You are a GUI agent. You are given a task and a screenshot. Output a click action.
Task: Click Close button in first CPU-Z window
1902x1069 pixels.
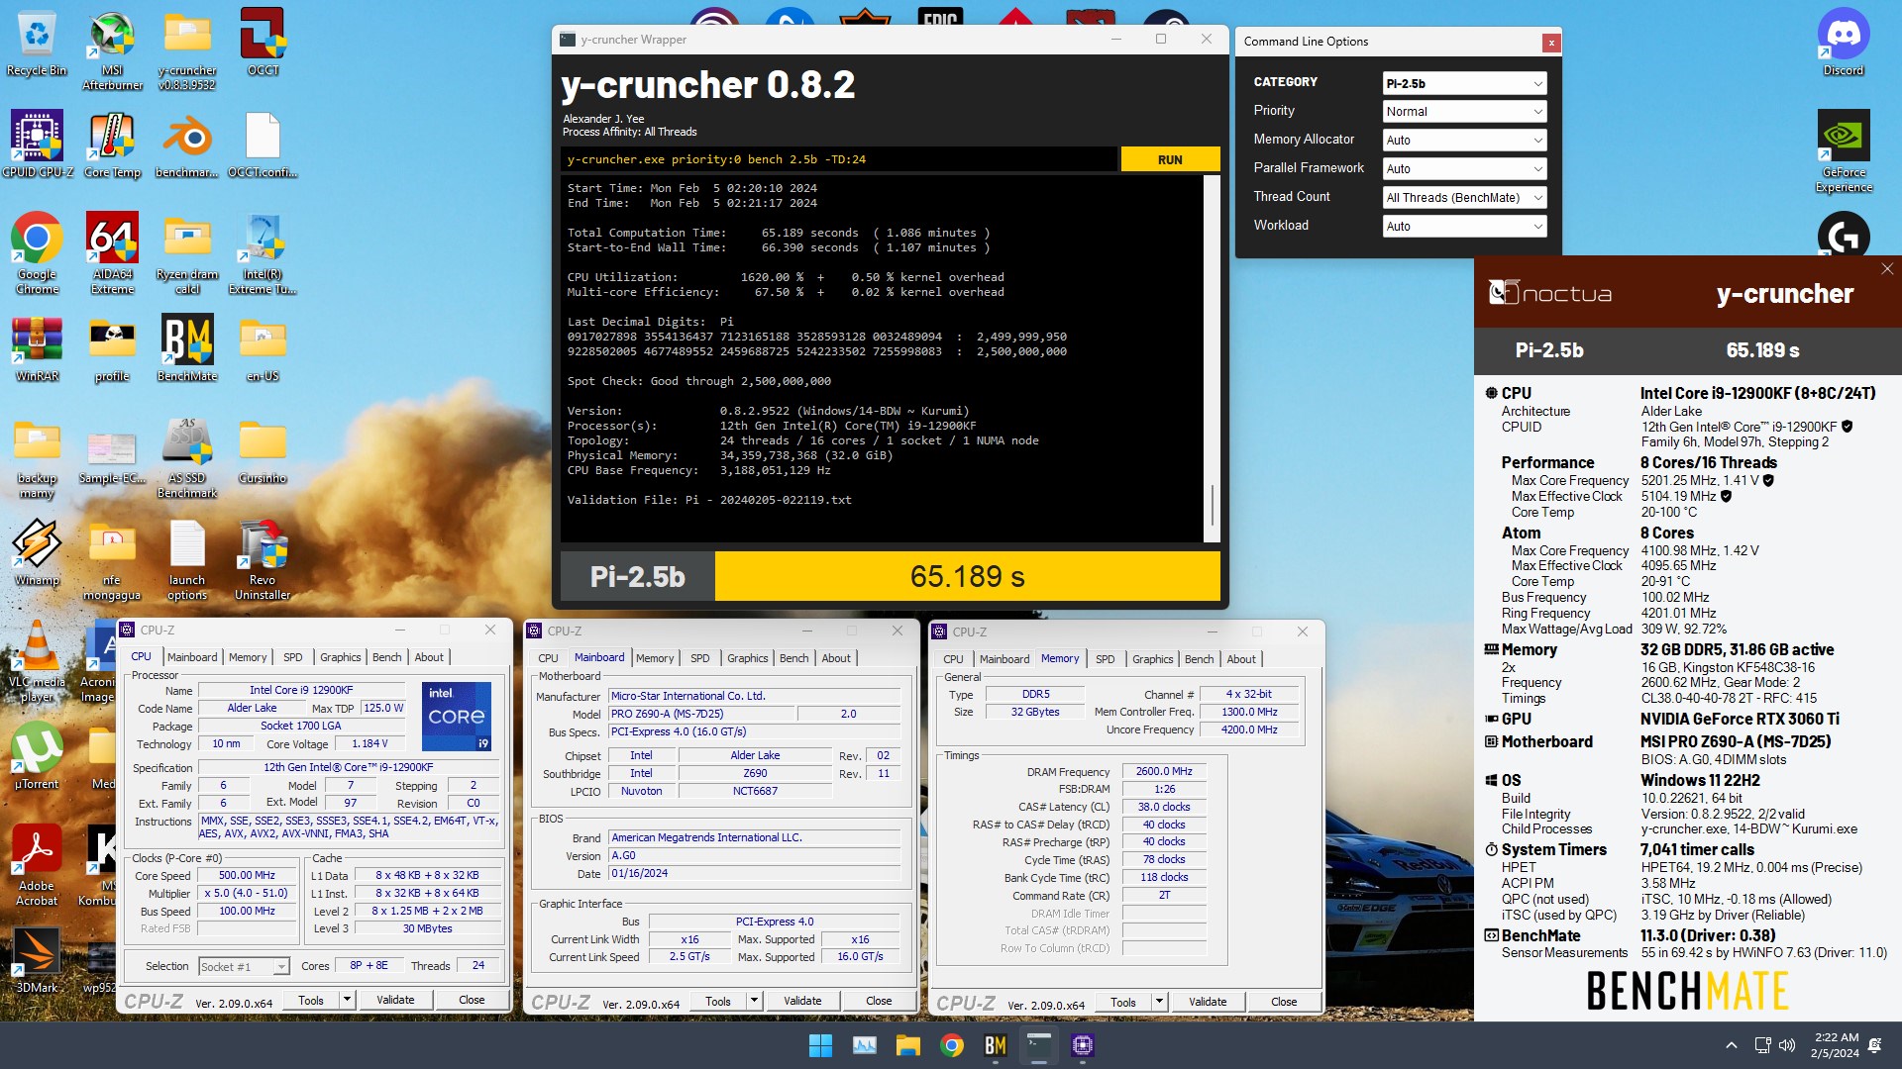tap(472, 1000)
